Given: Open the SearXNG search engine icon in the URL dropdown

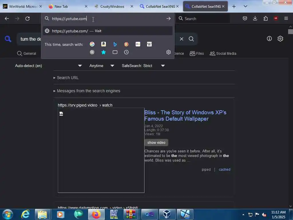Looking at the screenshot, I should tap(92, 52).
